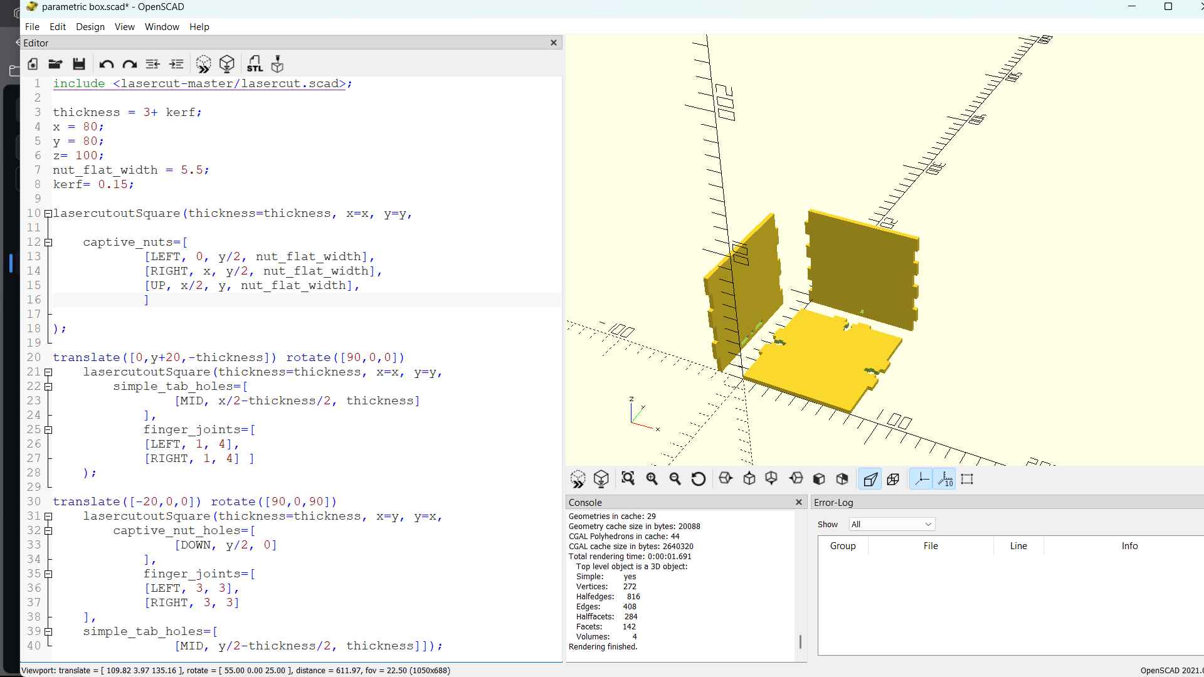This screenshot has height=677, width=1204.
Task: Redo edit in the editor toolbar
Action: (x=129, y=64)
